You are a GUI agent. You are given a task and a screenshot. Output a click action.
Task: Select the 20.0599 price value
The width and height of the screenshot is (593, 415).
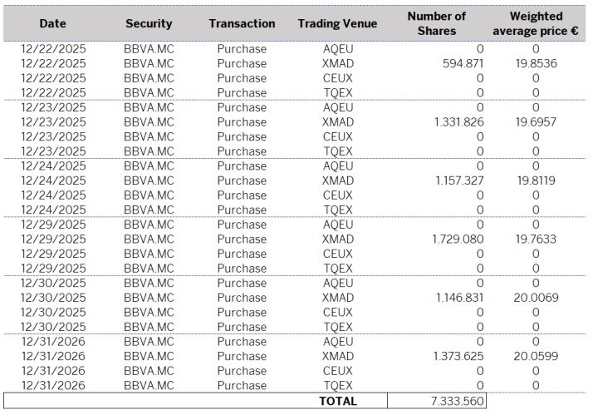[x=536, y=356]
